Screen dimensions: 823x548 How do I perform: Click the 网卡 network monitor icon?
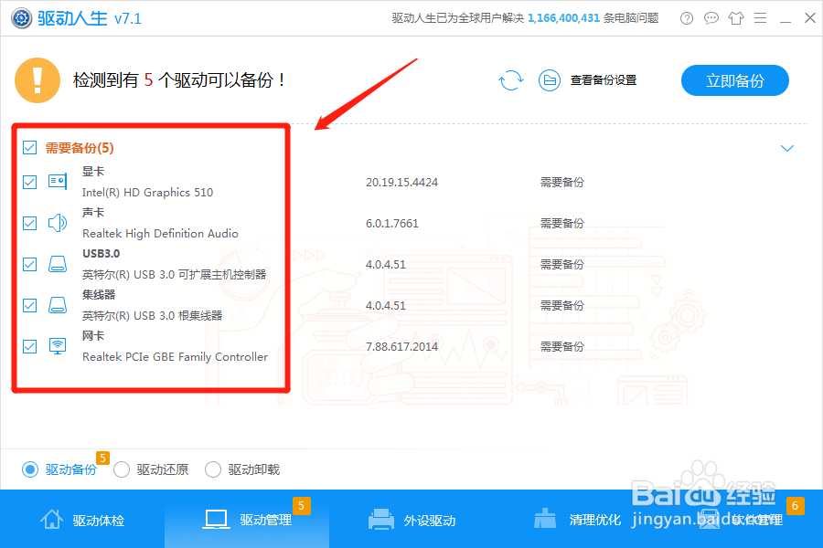click(58, 346)
